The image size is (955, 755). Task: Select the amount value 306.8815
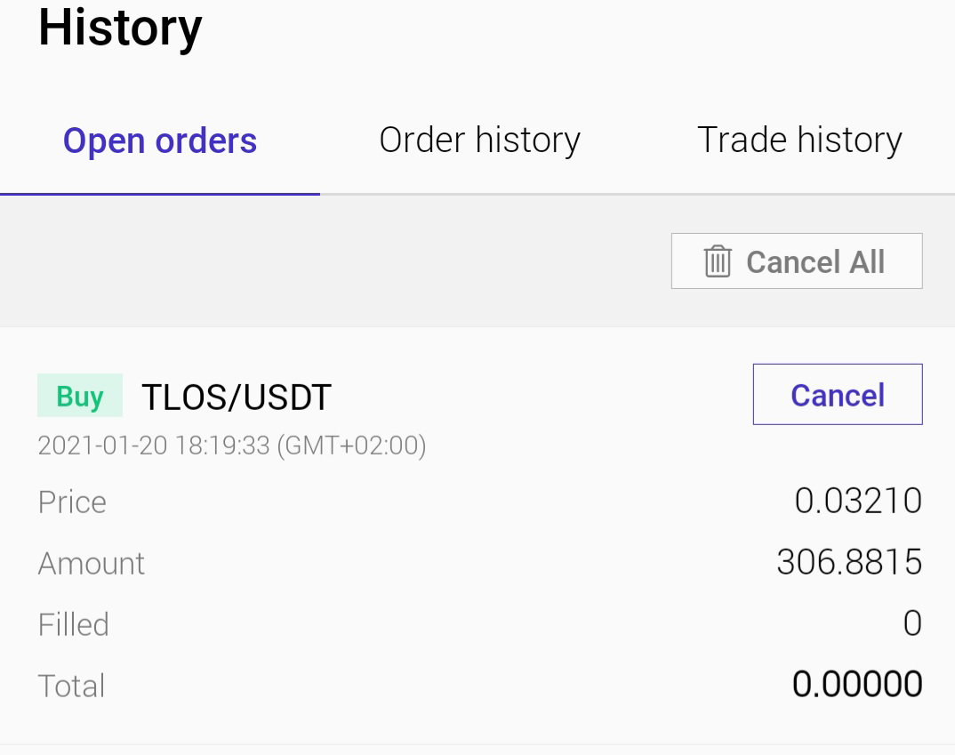pos(850,562)
